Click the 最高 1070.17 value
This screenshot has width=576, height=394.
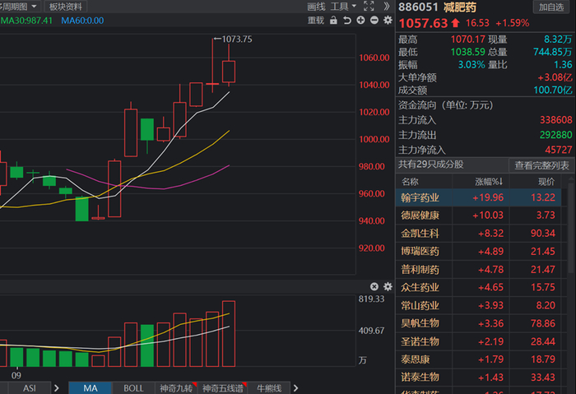pyautogui.click(x=468, y=39)
